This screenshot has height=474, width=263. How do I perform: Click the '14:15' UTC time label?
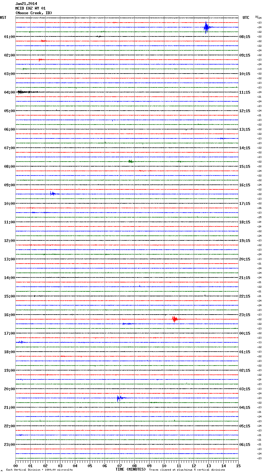[245, 148]
